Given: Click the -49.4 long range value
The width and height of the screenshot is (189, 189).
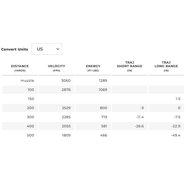Looking at the screenshot, I should (176, 135).
